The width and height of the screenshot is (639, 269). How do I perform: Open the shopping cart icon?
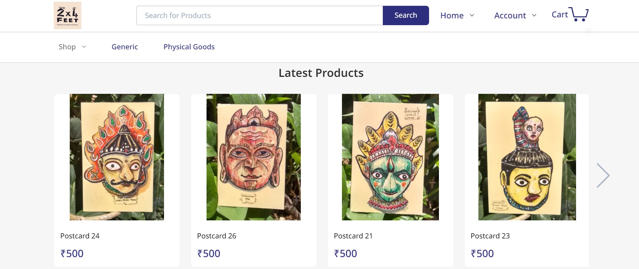(x=580, y=14)
